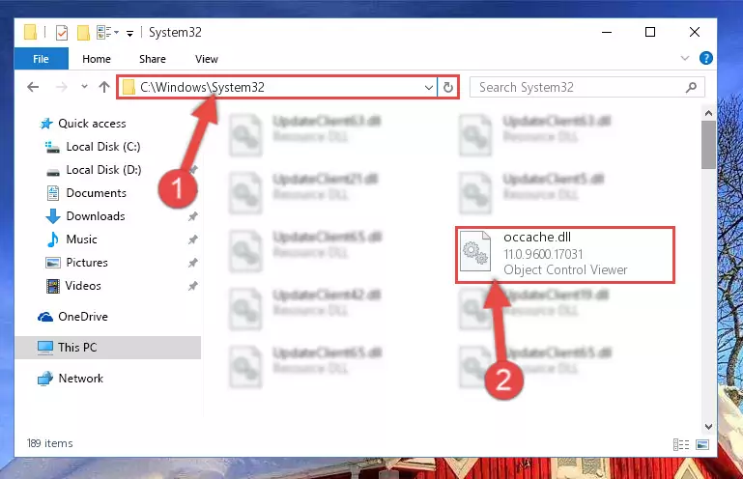Select the occache.dll file
Viewport: 743px width, 479px height.
[565, 255]
